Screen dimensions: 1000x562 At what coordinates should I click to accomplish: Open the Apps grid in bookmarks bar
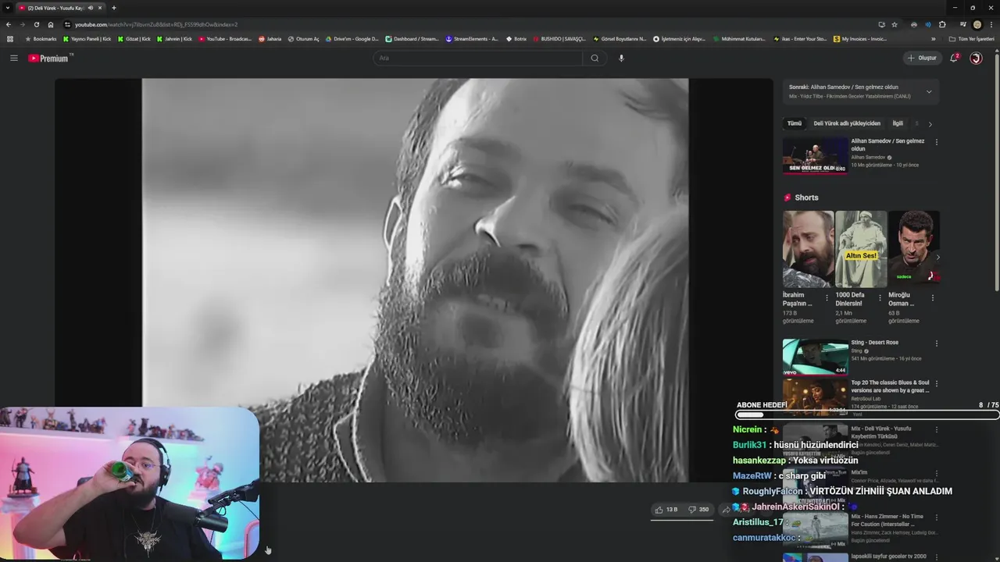9,39
